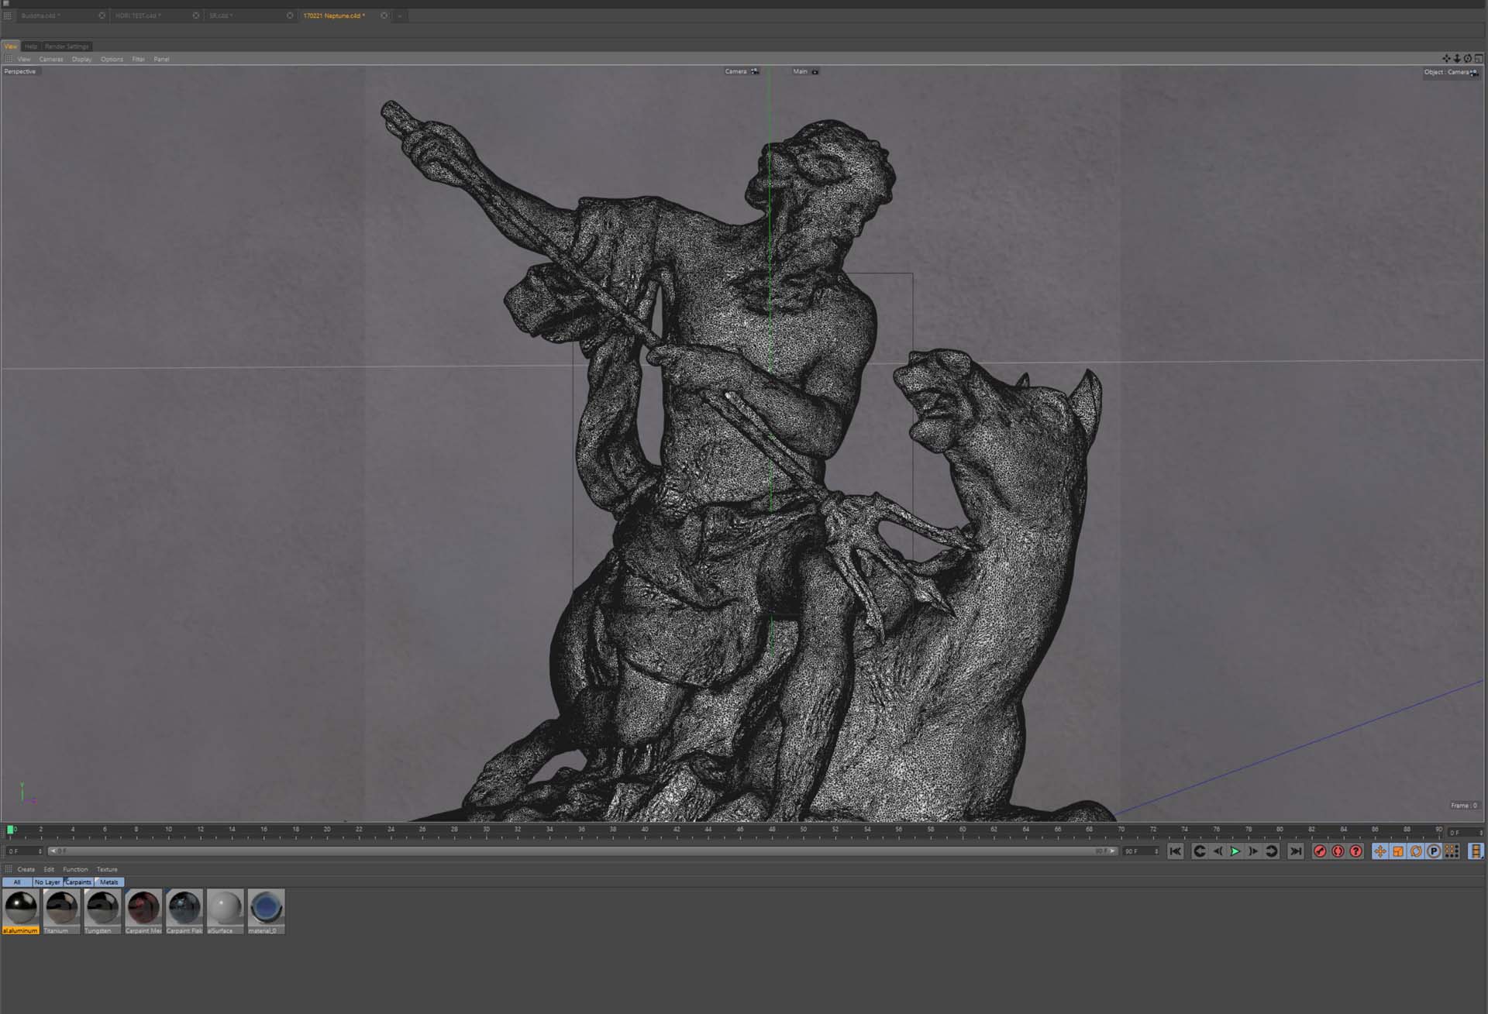Image resolution: width=1488 pixels, height=1014 pixels.
Task: Click the Main take icon in viewport
Action: click(x=815, y=71)
